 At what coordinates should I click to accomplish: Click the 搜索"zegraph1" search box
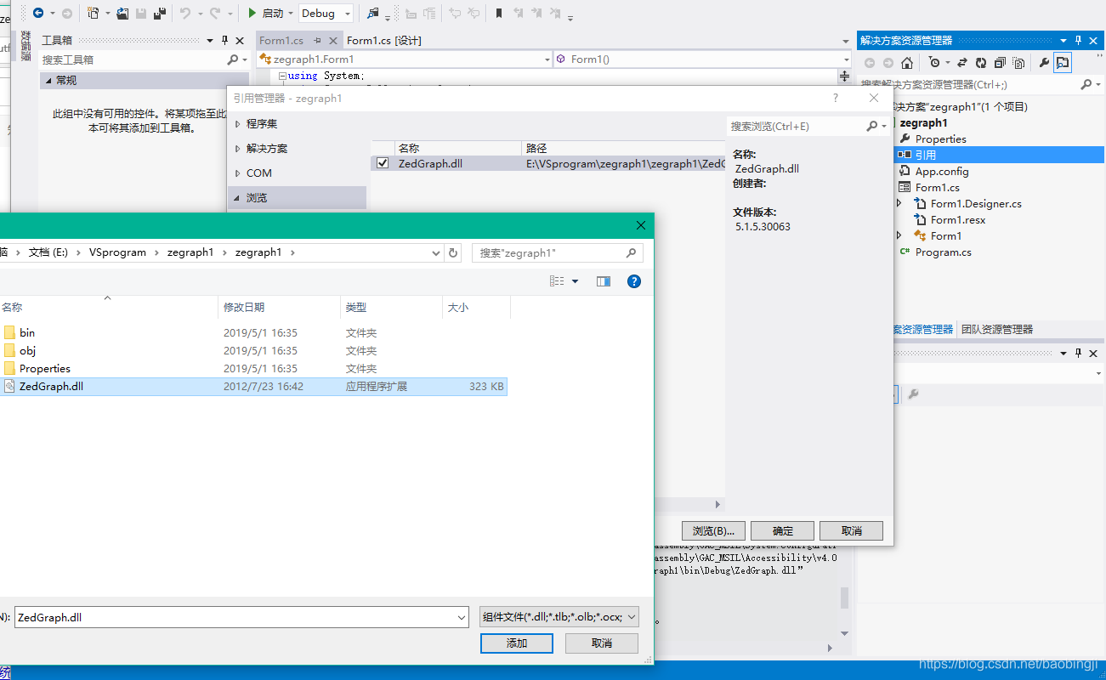[557, 252]
